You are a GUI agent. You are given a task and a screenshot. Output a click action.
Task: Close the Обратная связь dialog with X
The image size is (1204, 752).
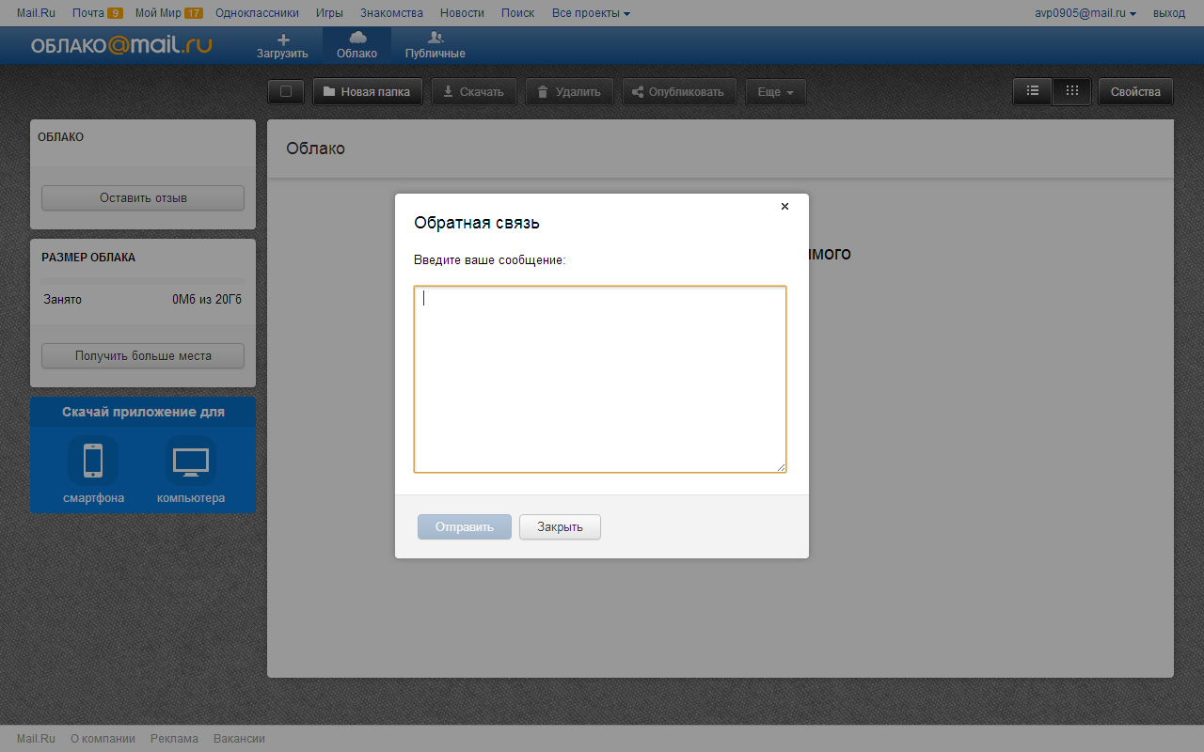point(784,207)
